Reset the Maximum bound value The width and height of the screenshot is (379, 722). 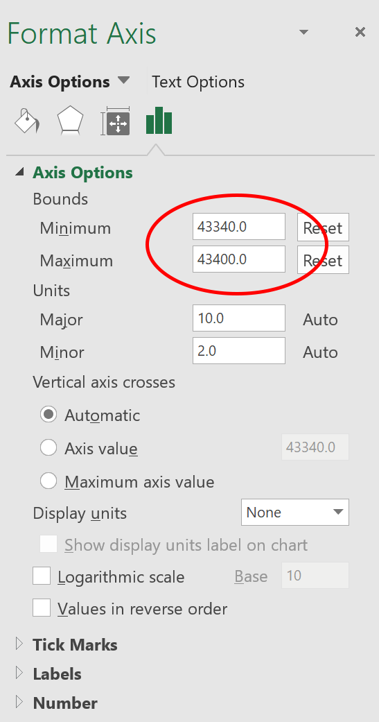pyautogui.click(x=323, y=259)
